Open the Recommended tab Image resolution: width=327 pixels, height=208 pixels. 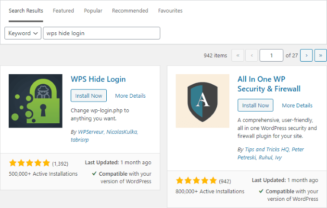pyautogui.click(x=130, y=11)
